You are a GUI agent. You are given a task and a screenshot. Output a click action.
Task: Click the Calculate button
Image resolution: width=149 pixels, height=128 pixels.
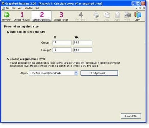coord(131,116)
